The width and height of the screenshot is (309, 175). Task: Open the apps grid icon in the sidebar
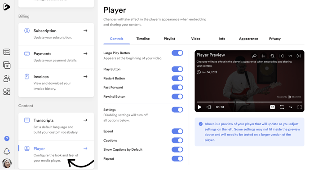tap(7, 92)
